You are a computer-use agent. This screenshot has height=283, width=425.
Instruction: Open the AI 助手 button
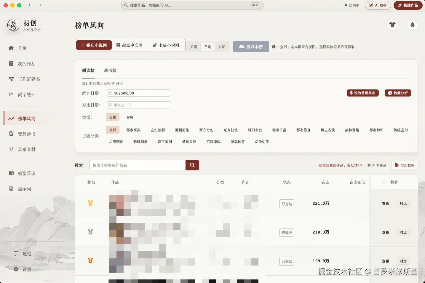378,5
